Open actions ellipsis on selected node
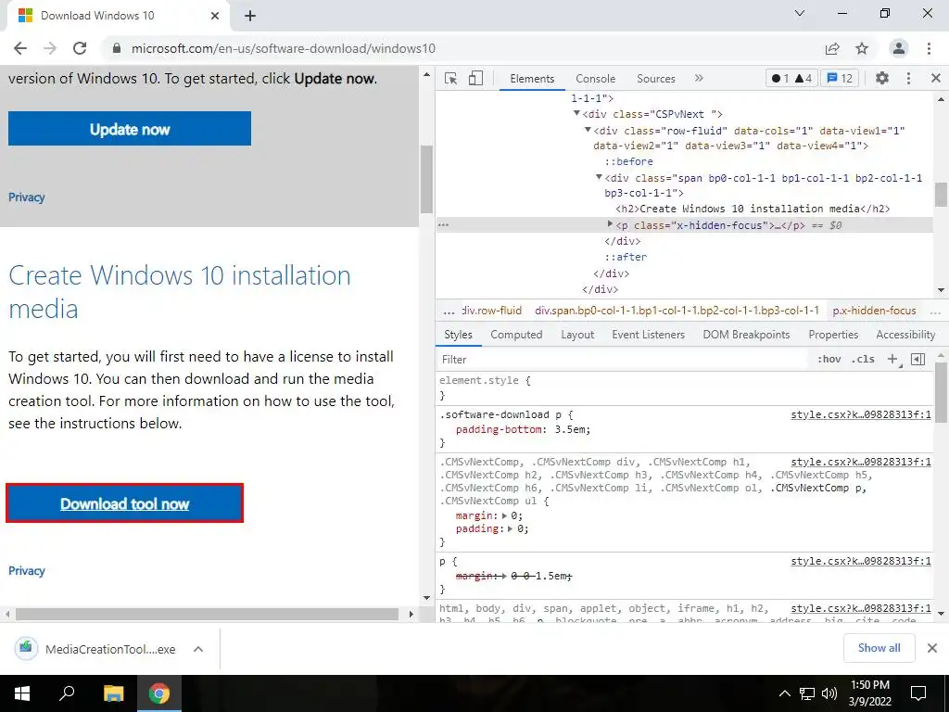This screenshot has height=712, width=949. [444, 224]
